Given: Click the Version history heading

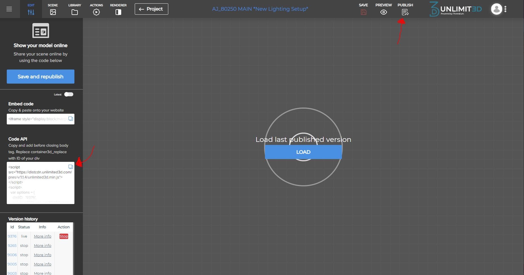Looking at the screenshot, I should pos(23,219).
